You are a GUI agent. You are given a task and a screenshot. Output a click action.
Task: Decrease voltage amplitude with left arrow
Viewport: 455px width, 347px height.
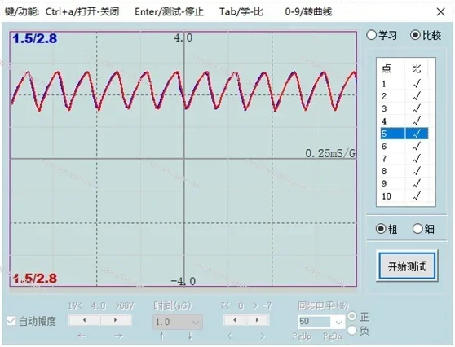[84, 320]
